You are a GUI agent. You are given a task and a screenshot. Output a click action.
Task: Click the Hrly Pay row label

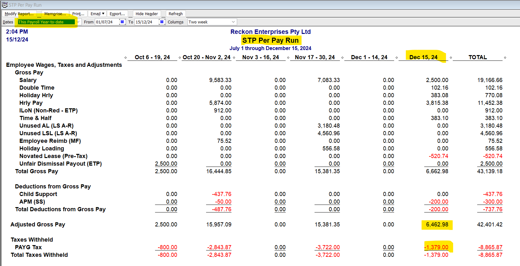(x=31, y=103)
